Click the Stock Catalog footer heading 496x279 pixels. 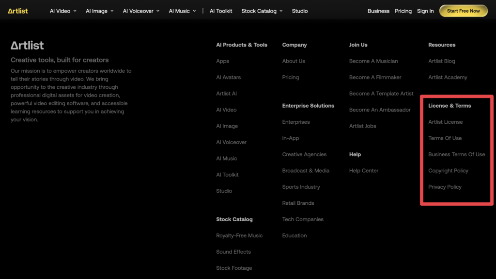coord(234,219)
